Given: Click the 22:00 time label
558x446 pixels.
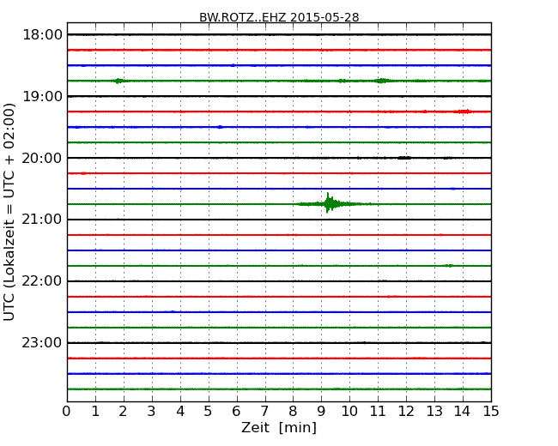Looking at the screenshot, I should (42, 281).
